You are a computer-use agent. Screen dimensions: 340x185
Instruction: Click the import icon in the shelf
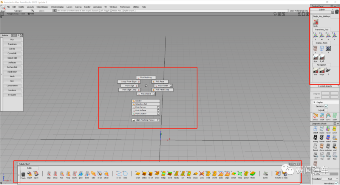[x=30, y=174]
